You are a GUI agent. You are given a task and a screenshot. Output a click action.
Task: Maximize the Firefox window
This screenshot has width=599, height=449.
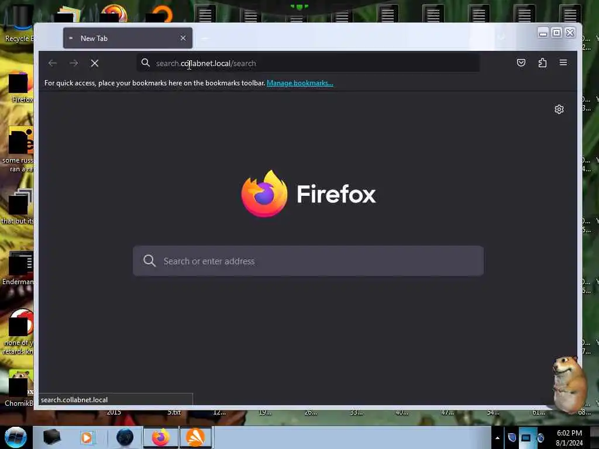tap(557, 33)
